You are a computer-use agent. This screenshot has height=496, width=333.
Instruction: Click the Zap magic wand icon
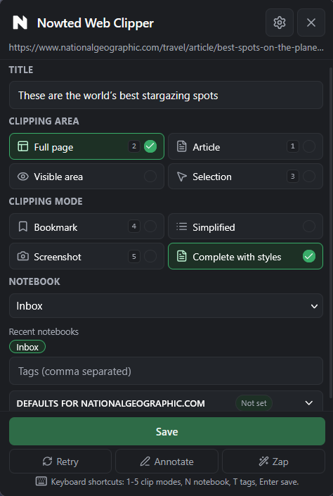pyautogui.click(x=263, y=462)
